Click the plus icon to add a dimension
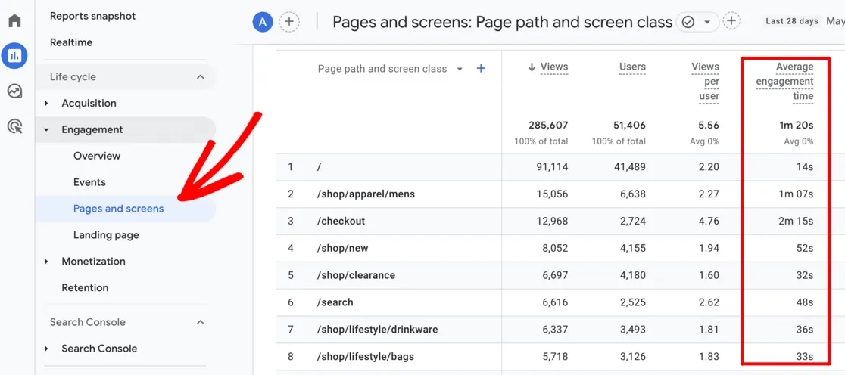Image resolution: width=845 pixels, height=375 pixels. point(481,69)
